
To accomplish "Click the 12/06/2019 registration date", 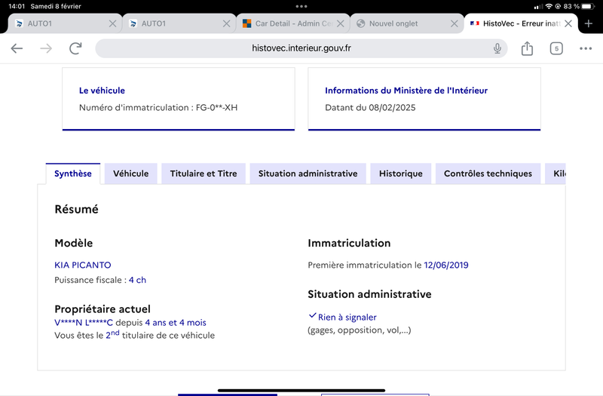I will pyautogui.click(x=446, y=266).
